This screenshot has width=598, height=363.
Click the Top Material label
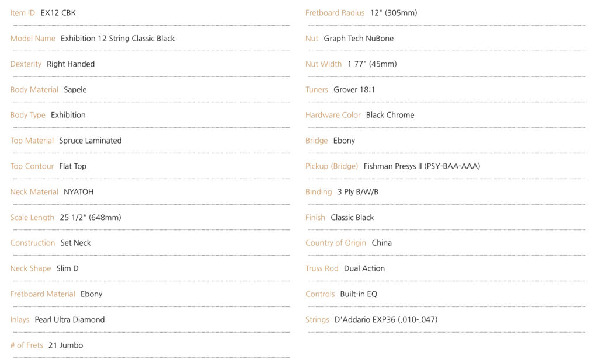[32, 141]
